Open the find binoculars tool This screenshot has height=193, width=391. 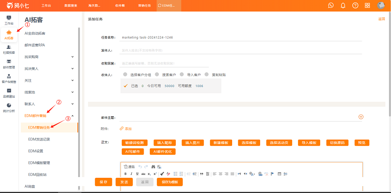pos(154,167)
